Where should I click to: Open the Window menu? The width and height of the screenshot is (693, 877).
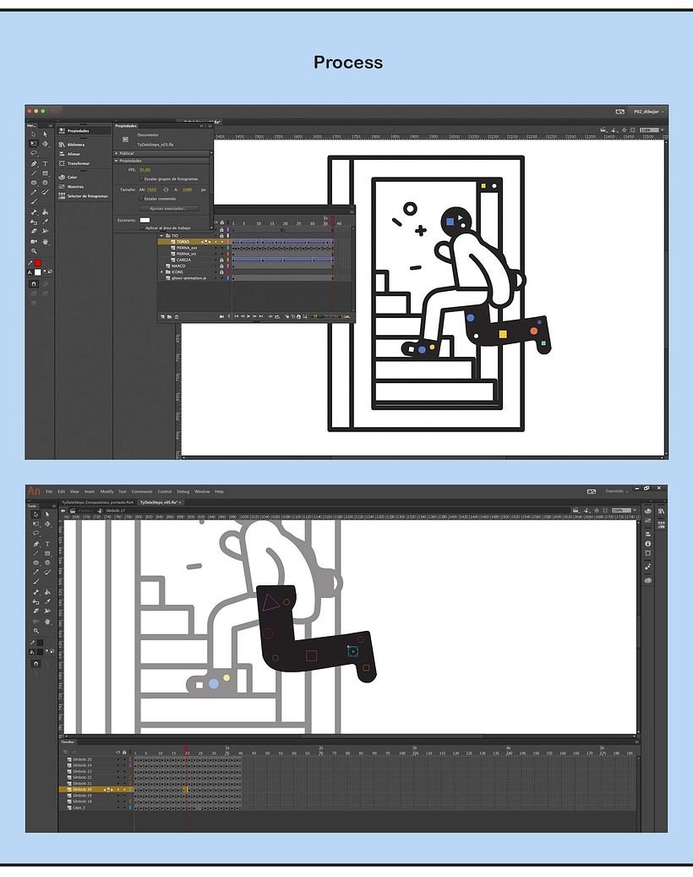(x=202, y=491)
